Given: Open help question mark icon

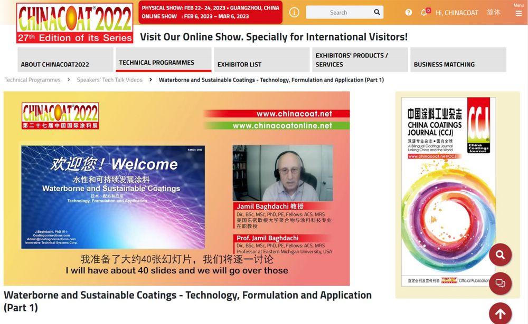Looking at the screenshot, I should pyautogui.click(x=409, y=13).
